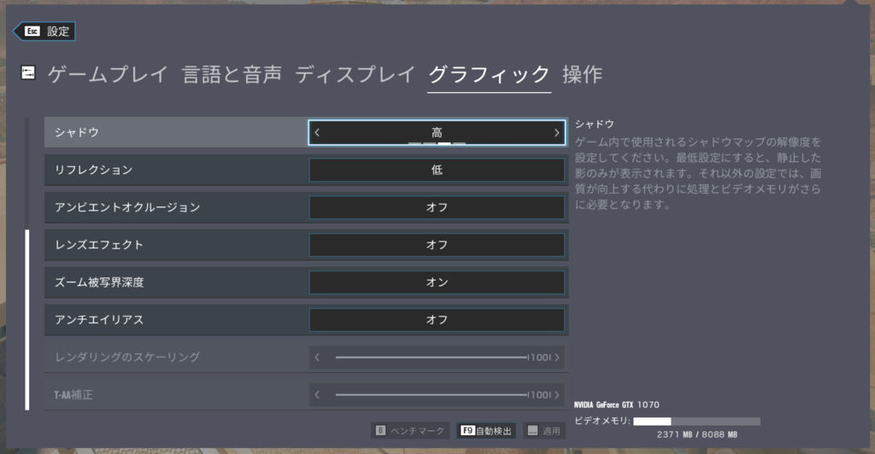Click the F9 自動検出 button

pos(486,431)
